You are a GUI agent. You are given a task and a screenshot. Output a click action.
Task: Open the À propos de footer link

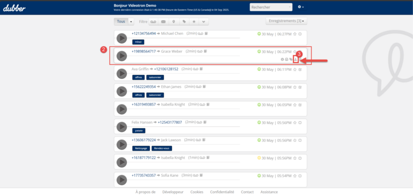coord(146,192)
